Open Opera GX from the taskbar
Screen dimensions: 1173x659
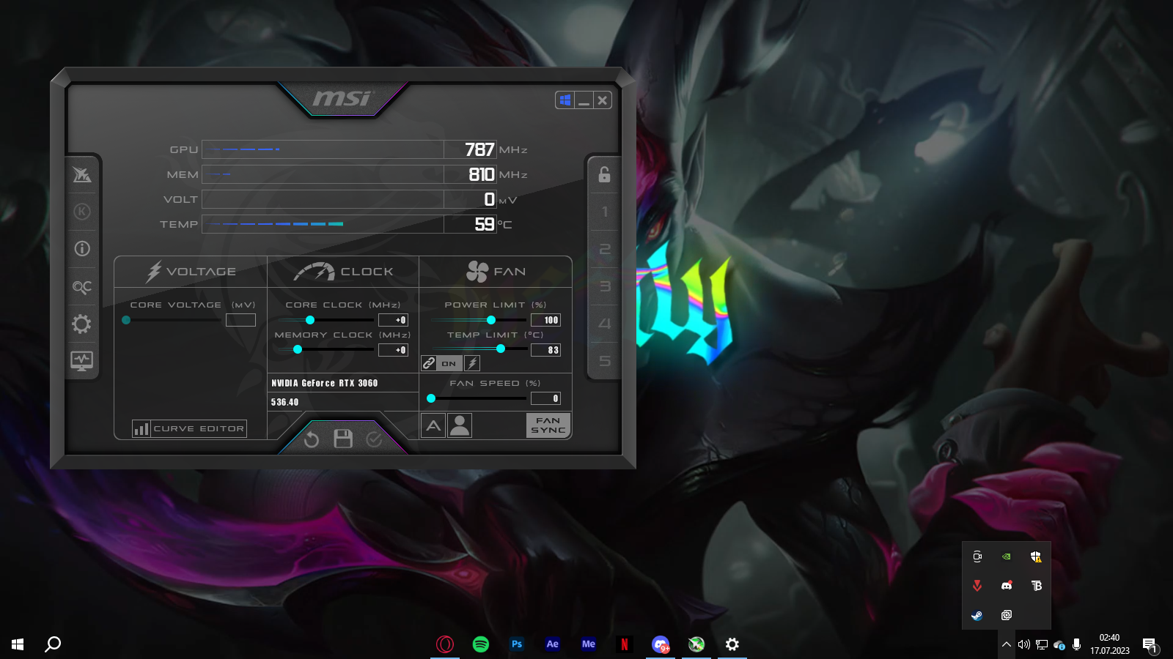click(445, 644)
